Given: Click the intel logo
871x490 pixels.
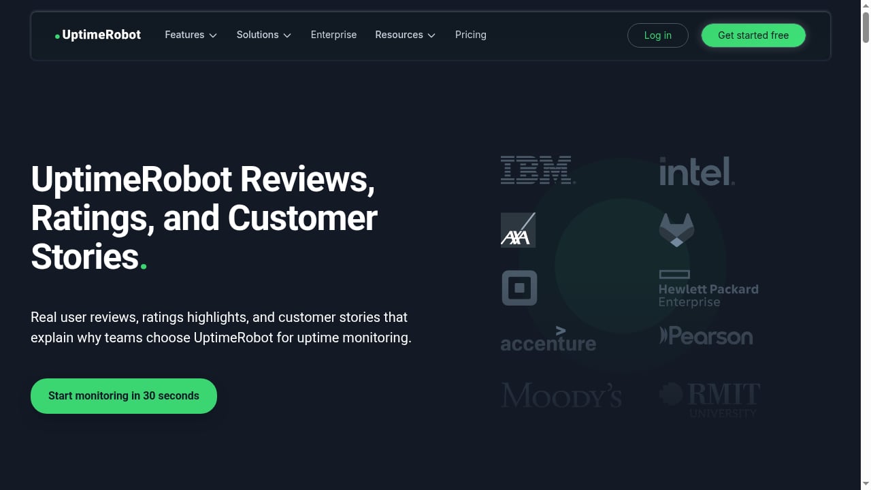Looking at the screenshot, I should pos(697,171).
